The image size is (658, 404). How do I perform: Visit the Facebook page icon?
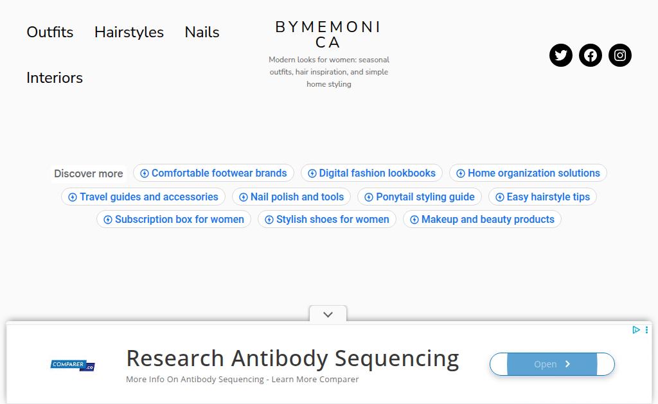591,55
